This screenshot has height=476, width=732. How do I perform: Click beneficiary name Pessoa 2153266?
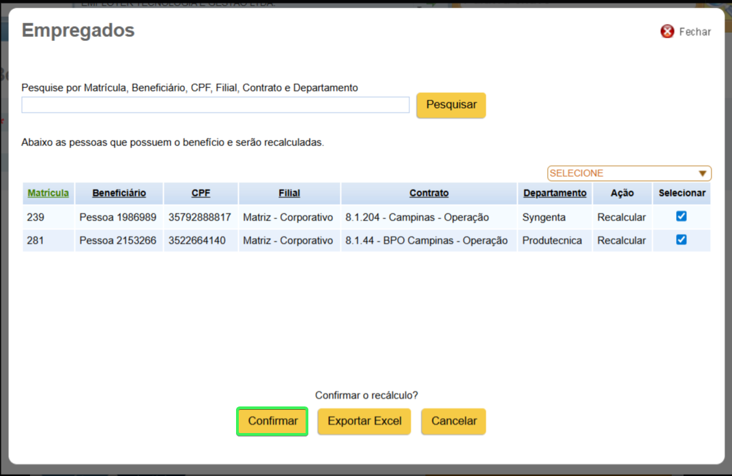pyautogui.click(x=117, y=241)
